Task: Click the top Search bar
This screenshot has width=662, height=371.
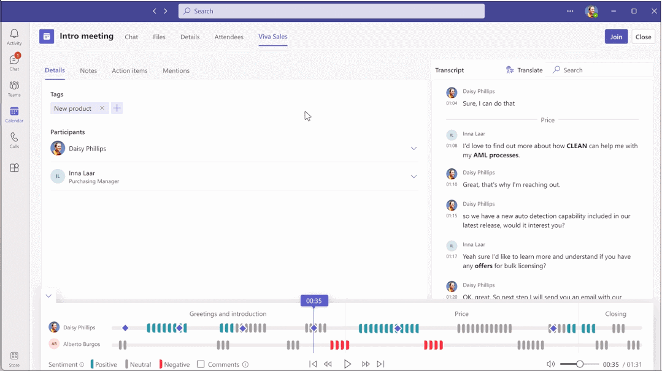Action: click(331, 11)
